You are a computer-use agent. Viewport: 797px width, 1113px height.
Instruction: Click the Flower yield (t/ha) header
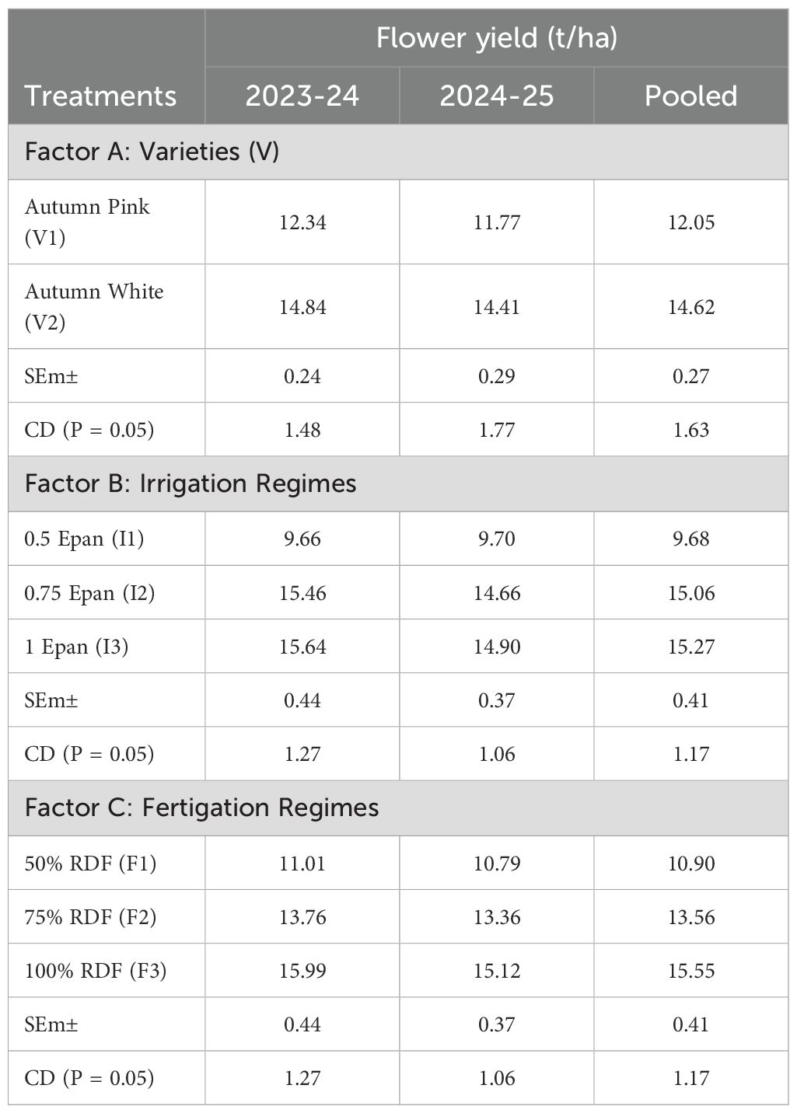[x=497, y=37]
